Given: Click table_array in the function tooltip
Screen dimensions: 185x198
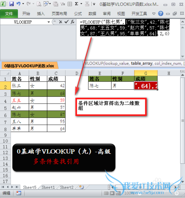Looking at the screenshot, I should pyautogui.click(x=142, y=63).
